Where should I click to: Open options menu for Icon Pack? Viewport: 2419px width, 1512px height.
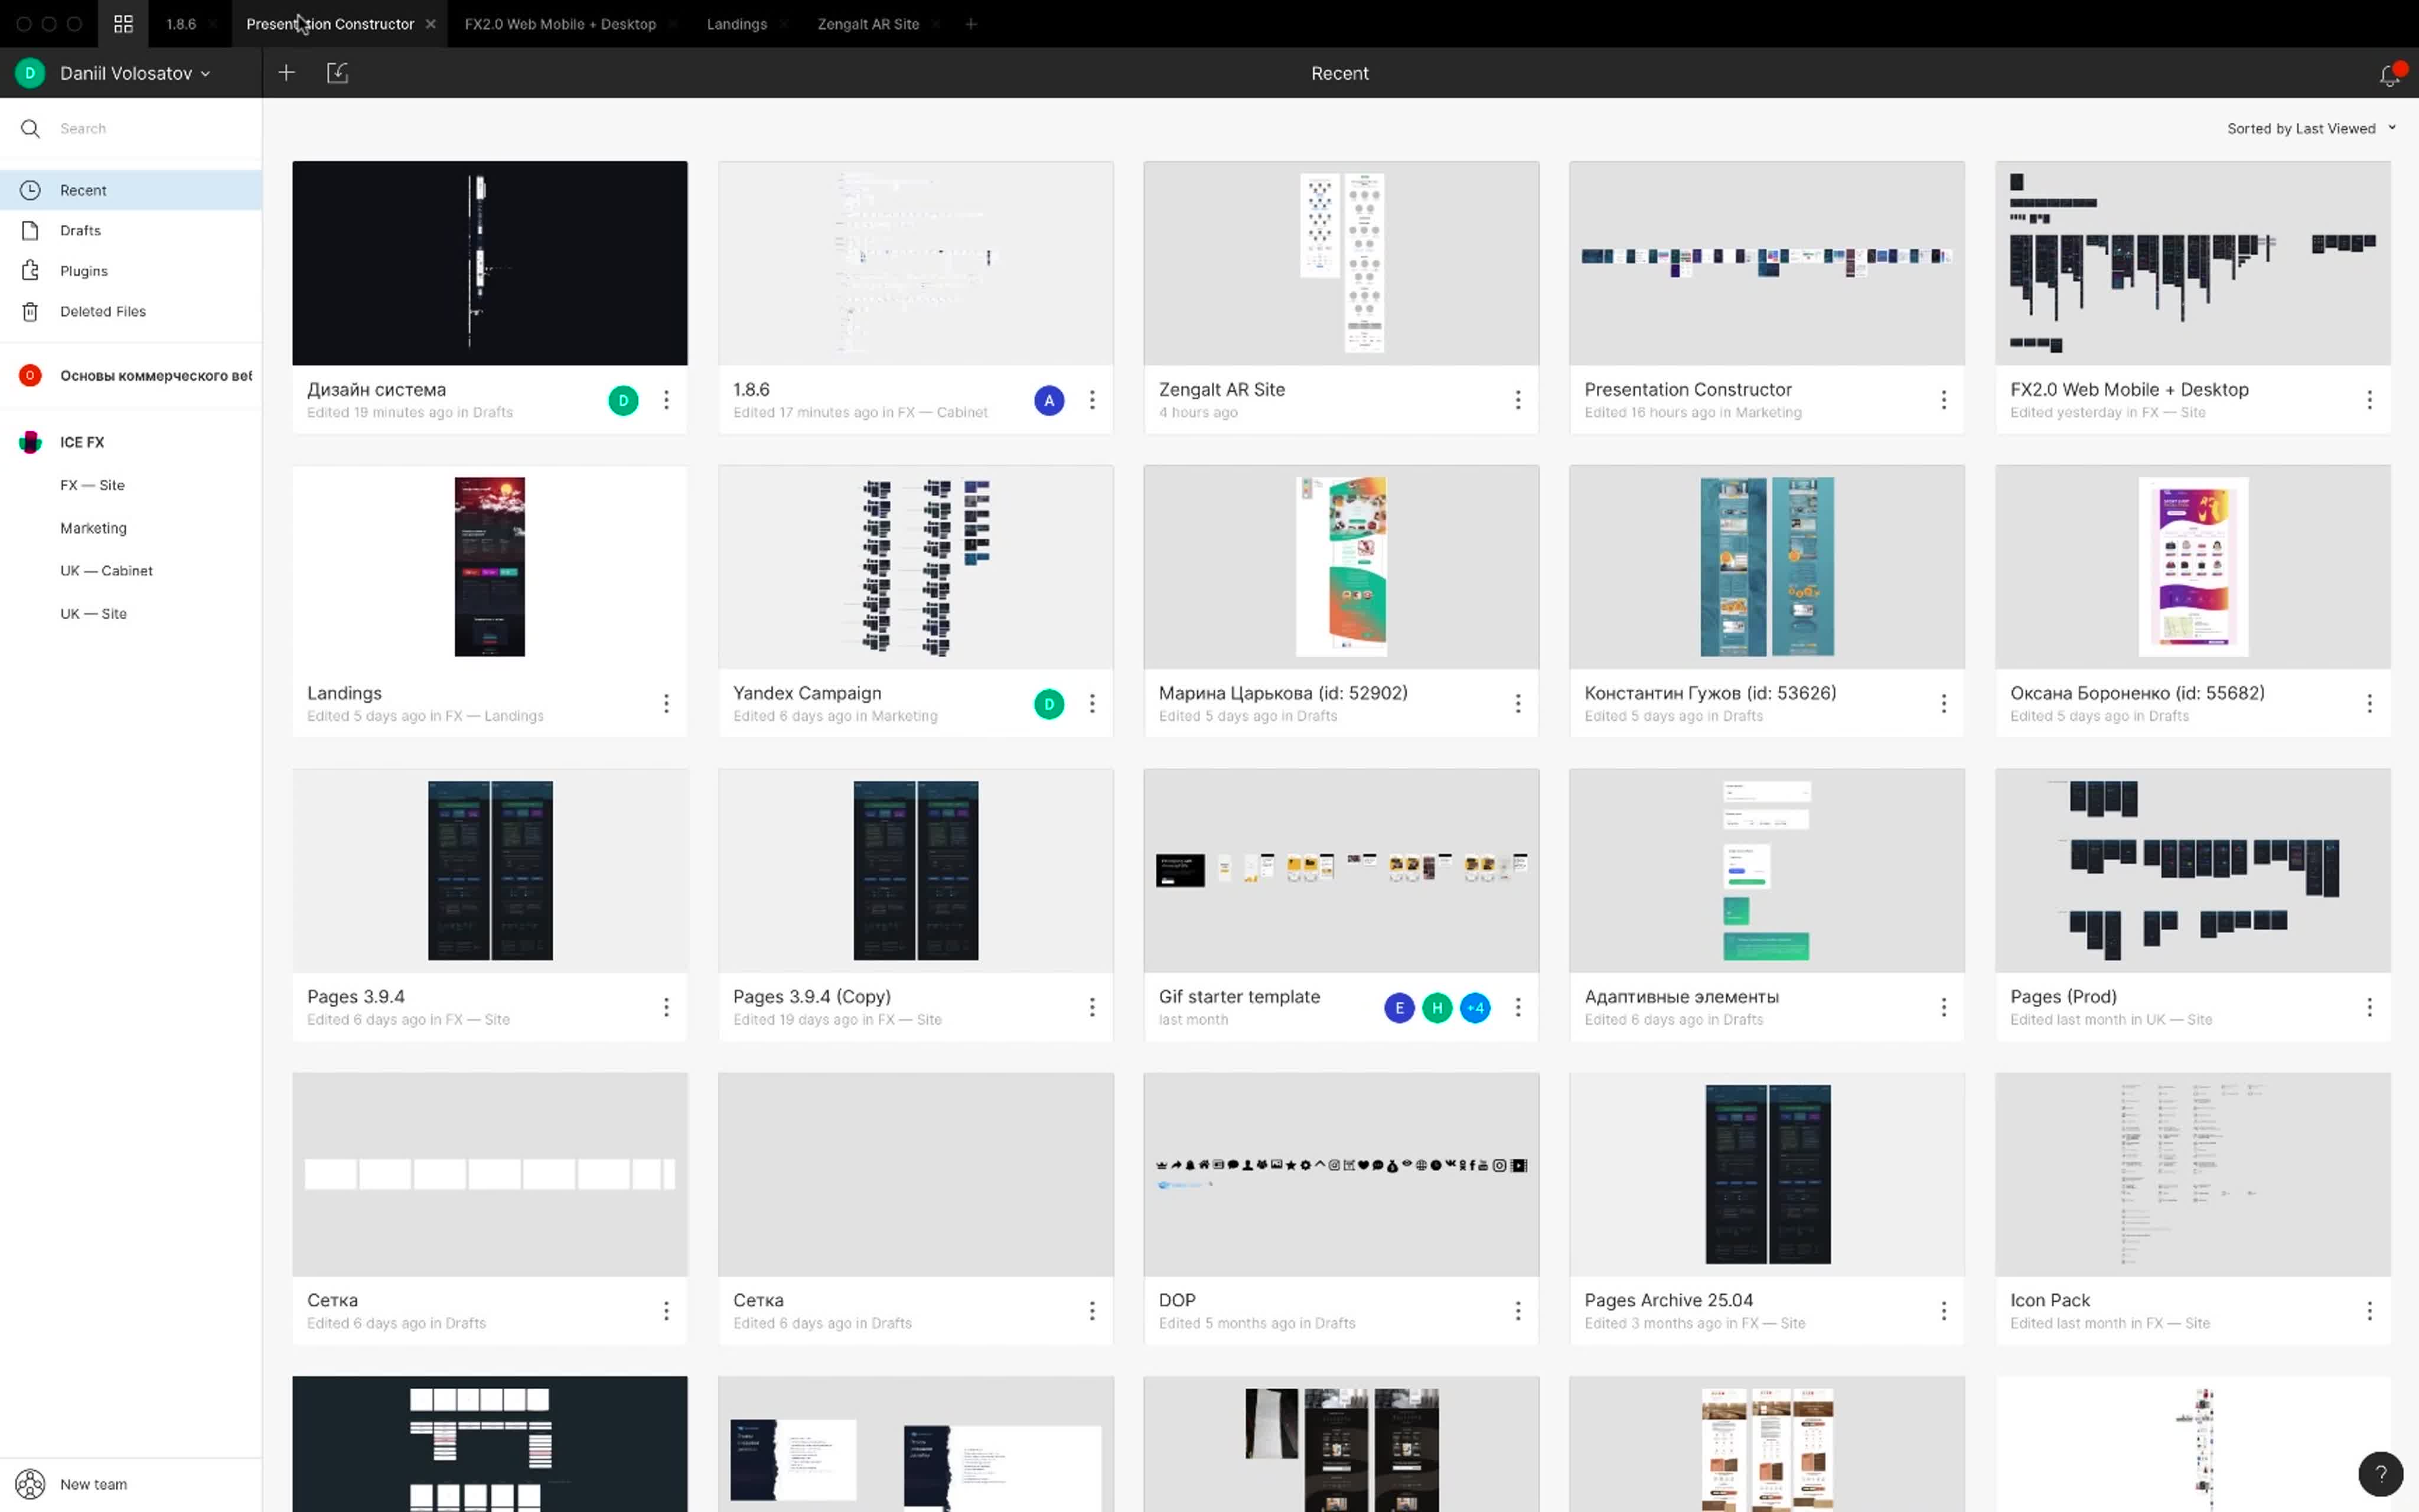(x=2369, y=1311)
